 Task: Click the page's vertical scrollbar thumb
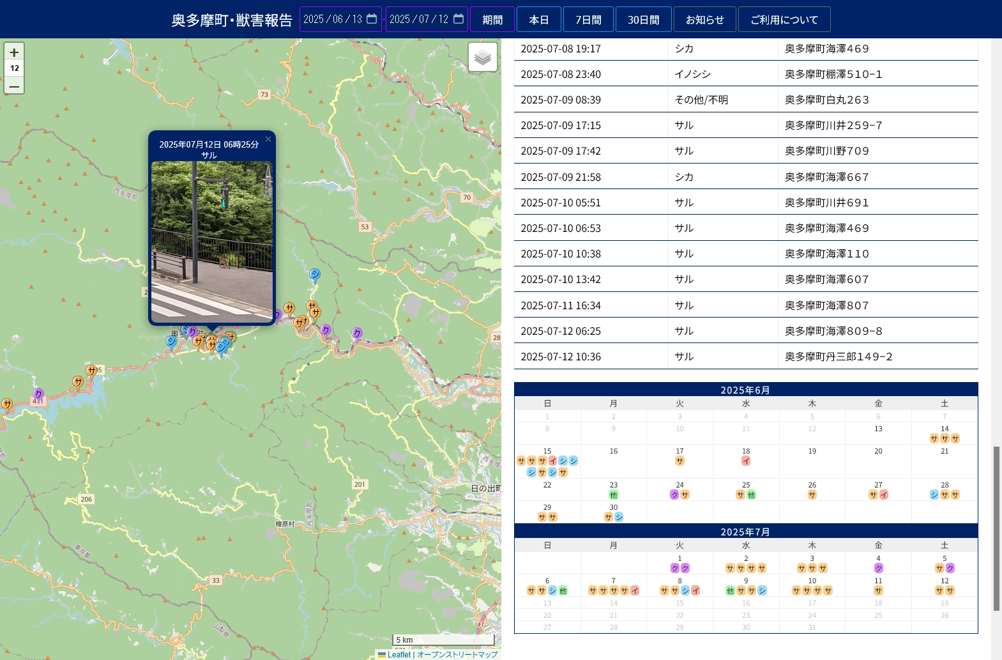click(x=996, y=528)
